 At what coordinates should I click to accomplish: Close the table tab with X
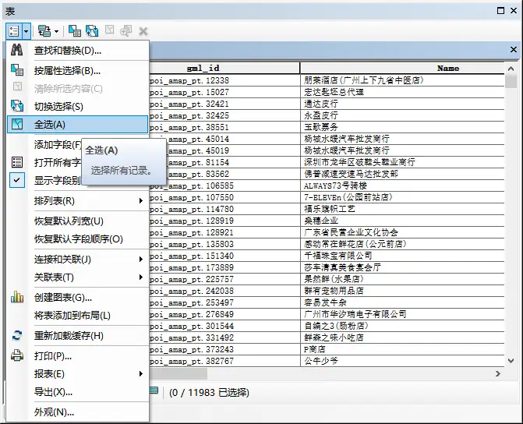point(514,50)
